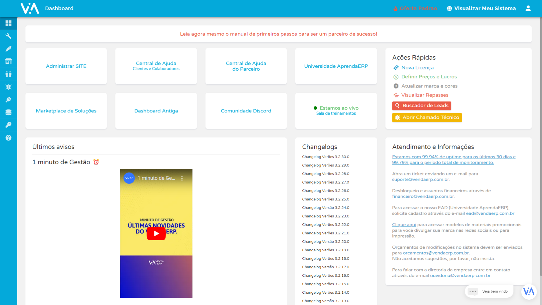Click the Oferta Padrão header item

(415, 8)
